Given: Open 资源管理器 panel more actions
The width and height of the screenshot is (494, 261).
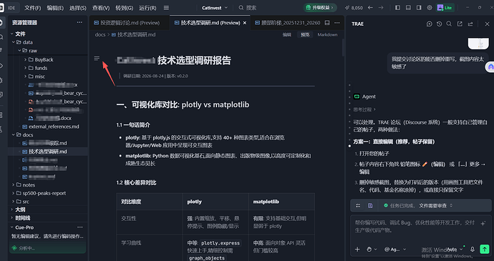Looking at the screenshot, I should click(79, 22).
